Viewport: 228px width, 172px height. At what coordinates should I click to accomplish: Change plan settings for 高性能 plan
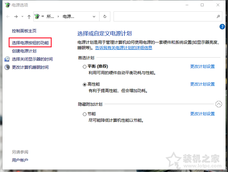(203, 84)
